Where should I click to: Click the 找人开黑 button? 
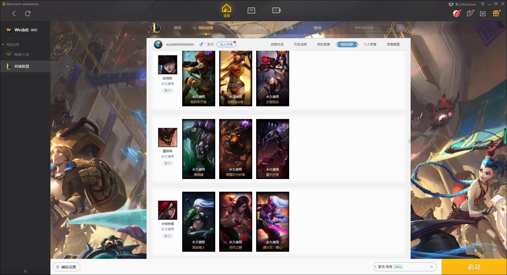pos(226,44)
